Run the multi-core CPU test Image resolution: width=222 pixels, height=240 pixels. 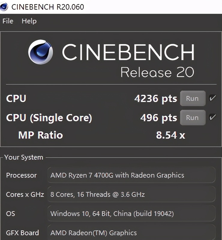click(192, 98)
